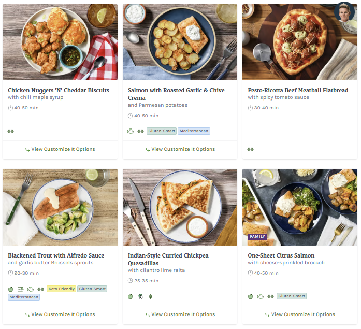Select Mediterranean tag on Salmon Crema card
Viewport: 361px width, 329px height.
[x=194, y=131]
